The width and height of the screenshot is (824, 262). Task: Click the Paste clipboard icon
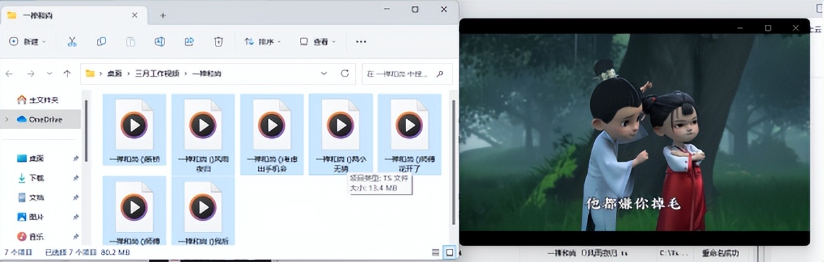130,41
